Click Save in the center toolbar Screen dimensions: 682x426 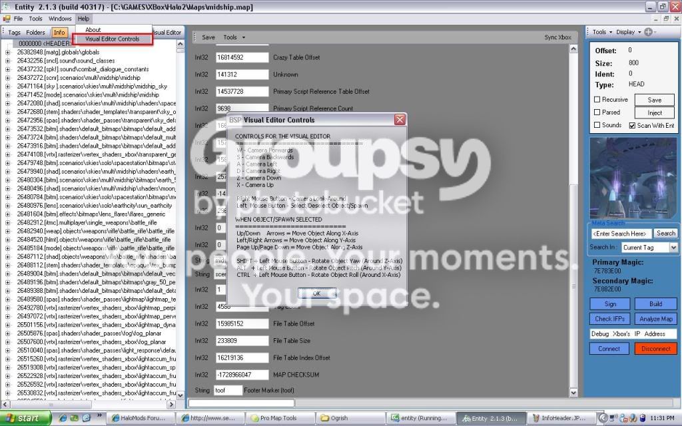208,37
